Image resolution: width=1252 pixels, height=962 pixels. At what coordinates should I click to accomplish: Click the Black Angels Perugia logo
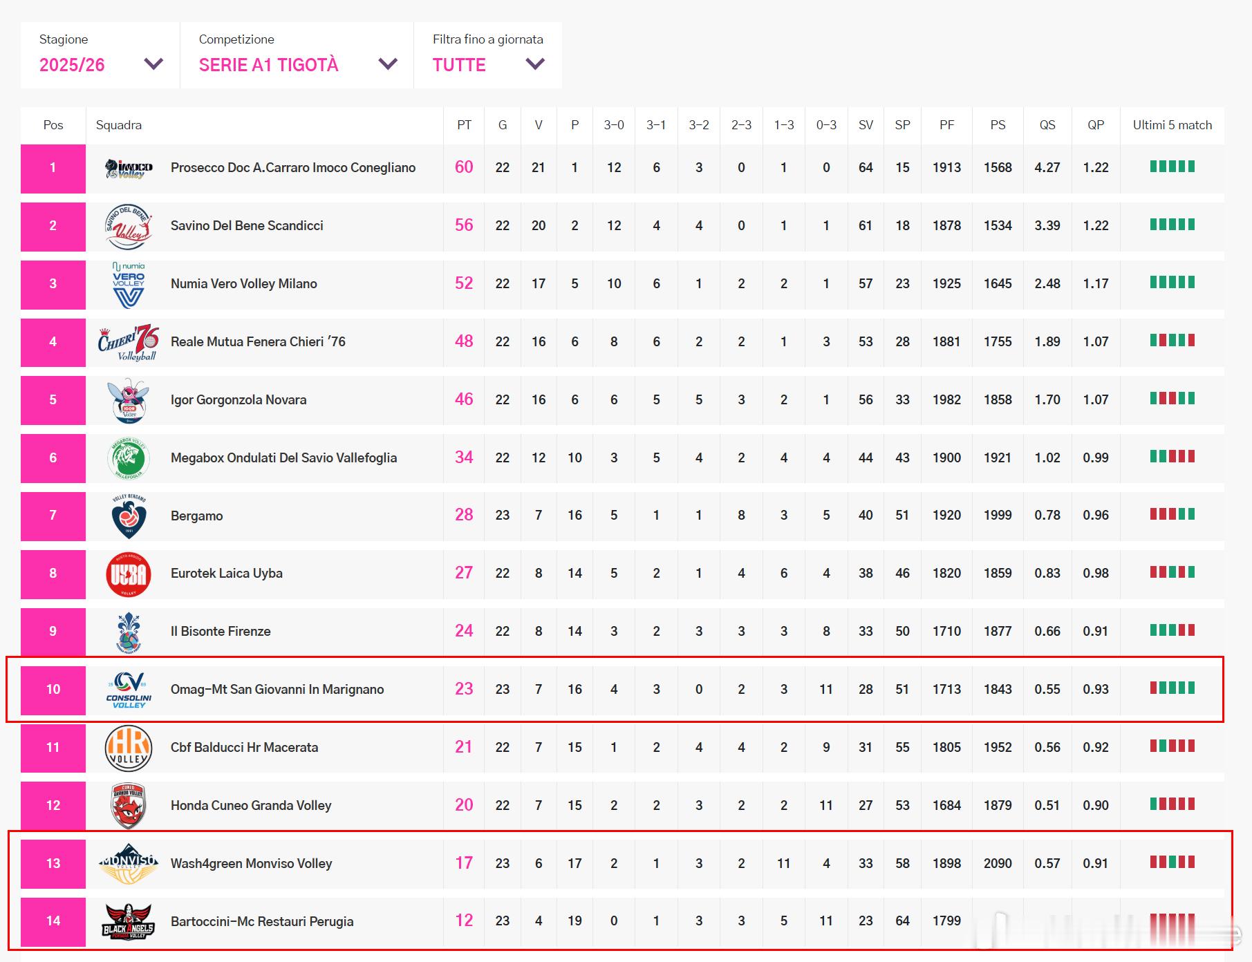coord(129,921)
